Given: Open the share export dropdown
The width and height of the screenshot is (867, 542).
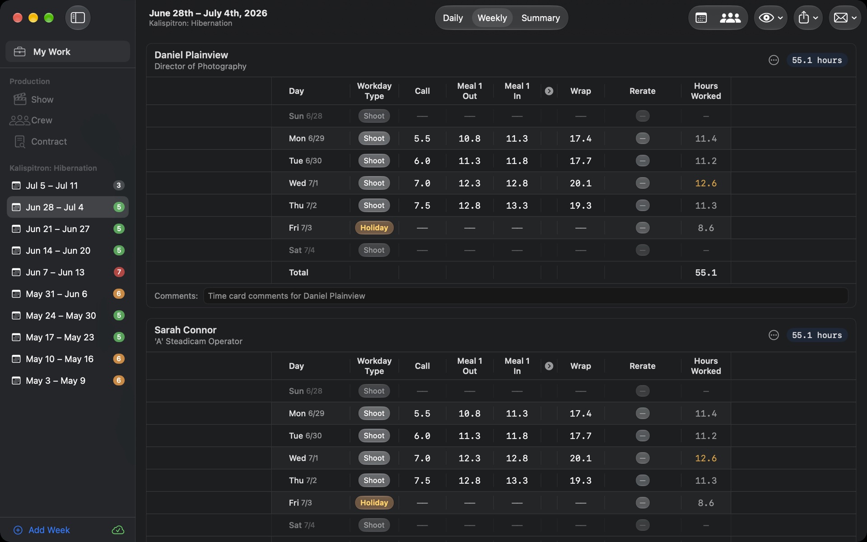Looking at the screenshot, I should coord(808,18).
